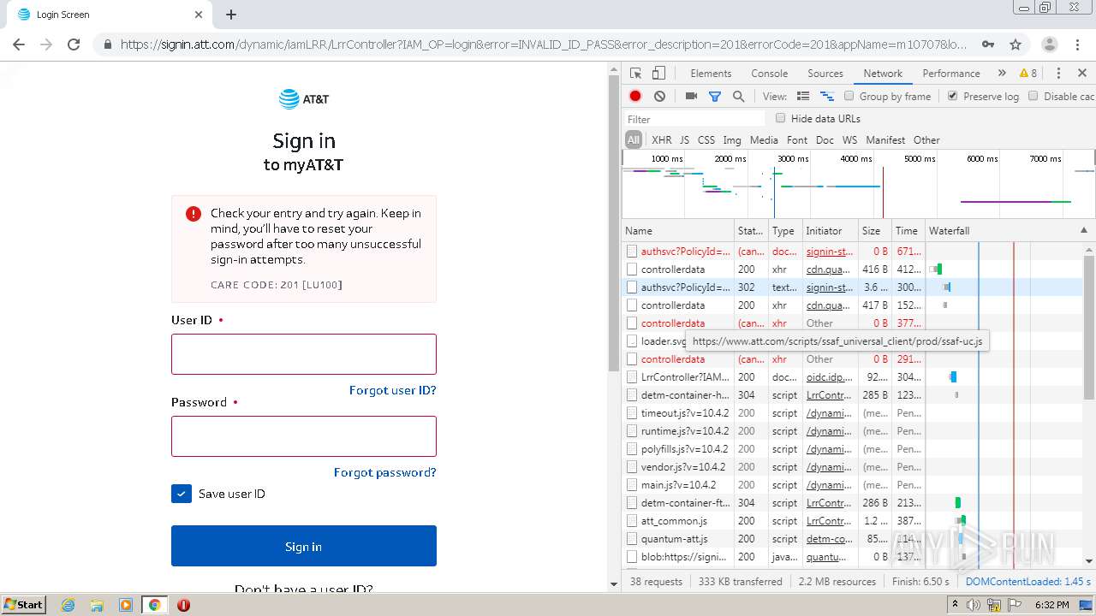Open the file explorer from taskbar
The height and width of the screenshot is (616, 1096).
pyautogui.click(x=97, y=605)
